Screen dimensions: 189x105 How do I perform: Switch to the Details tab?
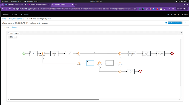click(x=7, y=27)
